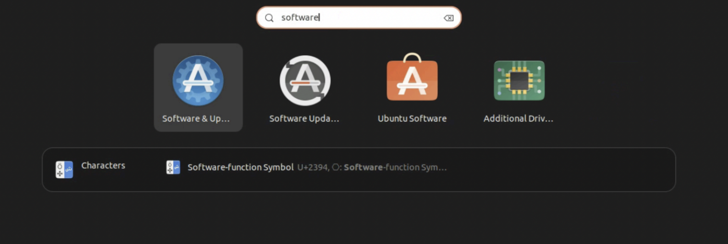The image size is (728, 244).
Task: Click the typed word "software" in search box
Action: pos(300,17)
